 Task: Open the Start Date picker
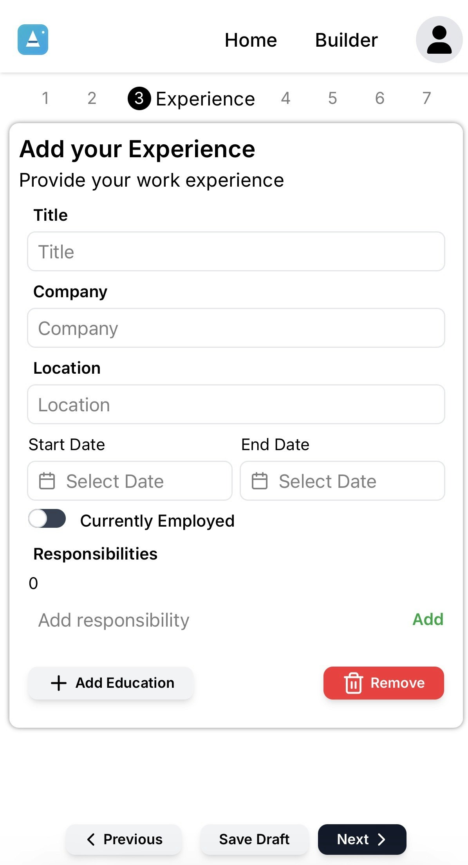[130, 481]
